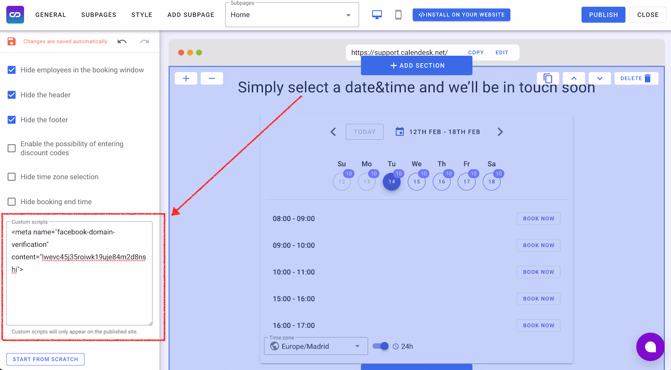Move the section down
This screenshot has width=671, height=370.
pos(600,78)
